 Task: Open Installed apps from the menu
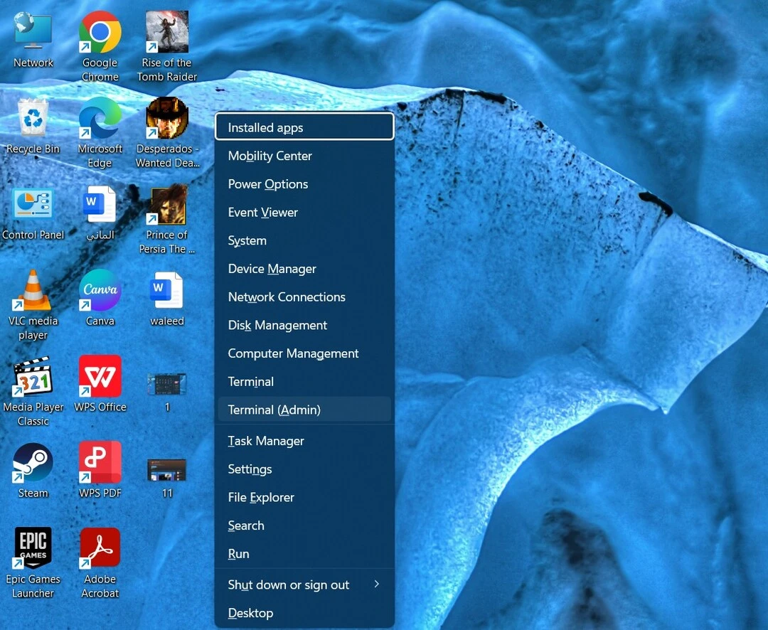coord(304,127)
